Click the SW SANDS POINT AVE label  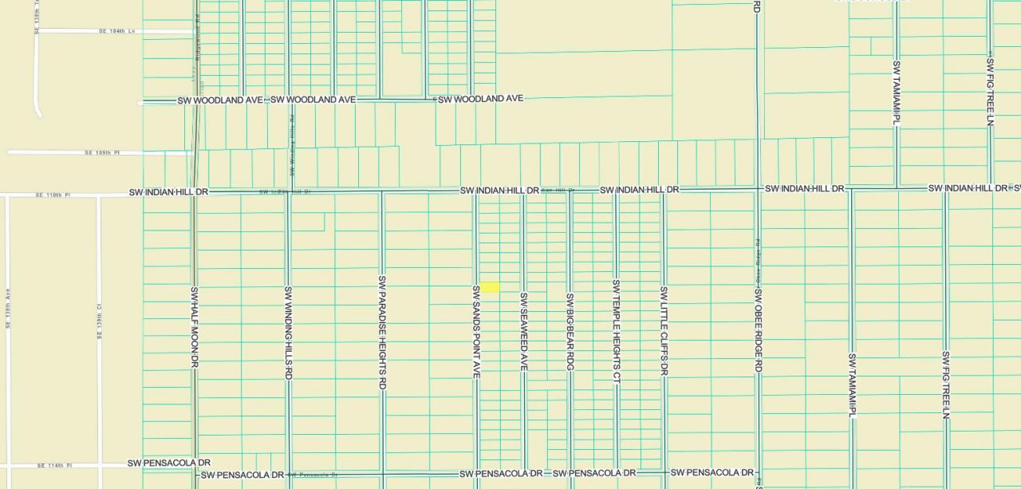(476, 331)
